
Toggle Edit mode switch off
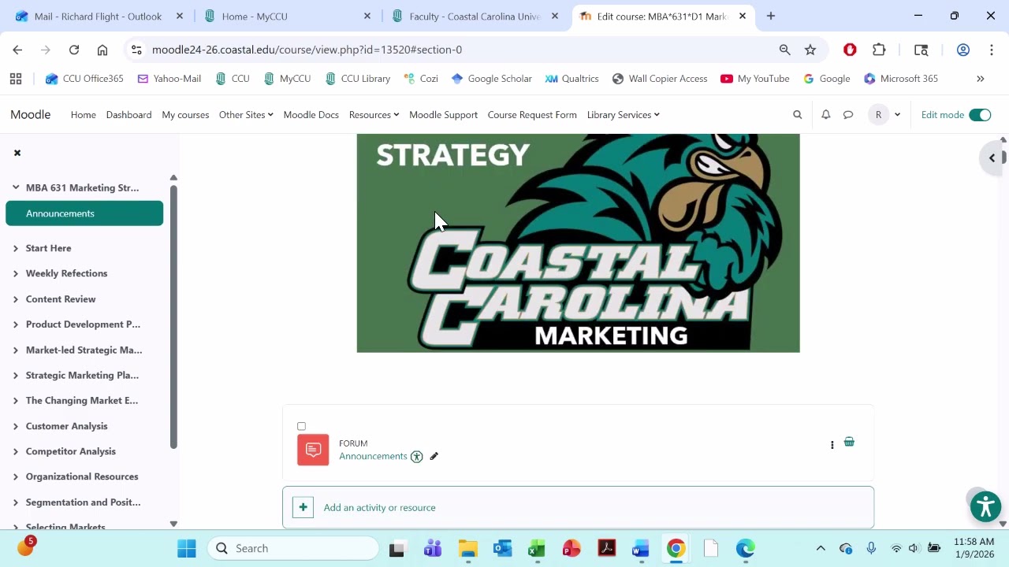[980, 115]
